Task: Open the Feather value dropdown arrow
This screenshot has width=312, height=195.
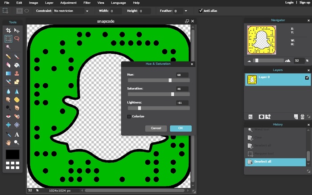Action: coord(186,11)
